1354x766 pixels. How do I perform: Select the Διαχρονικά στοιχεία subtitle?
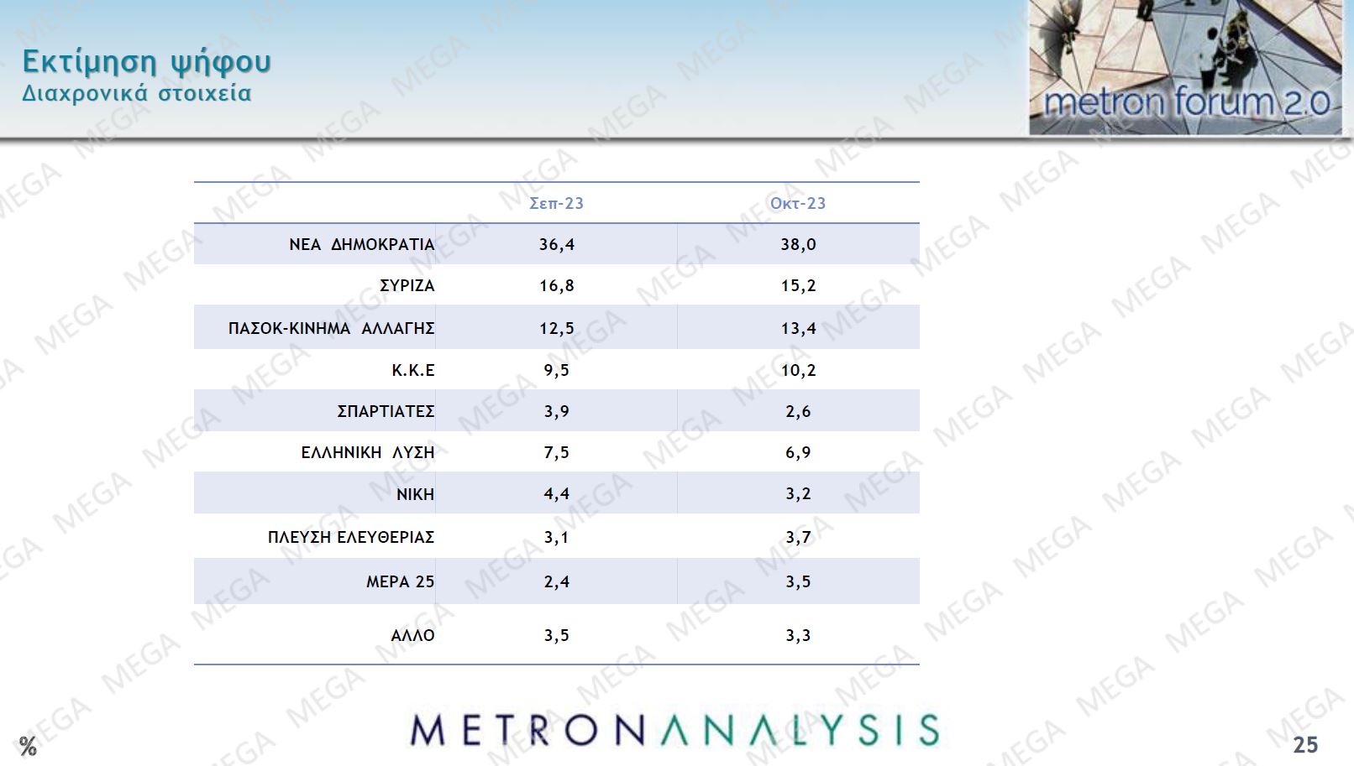[136, 93]
